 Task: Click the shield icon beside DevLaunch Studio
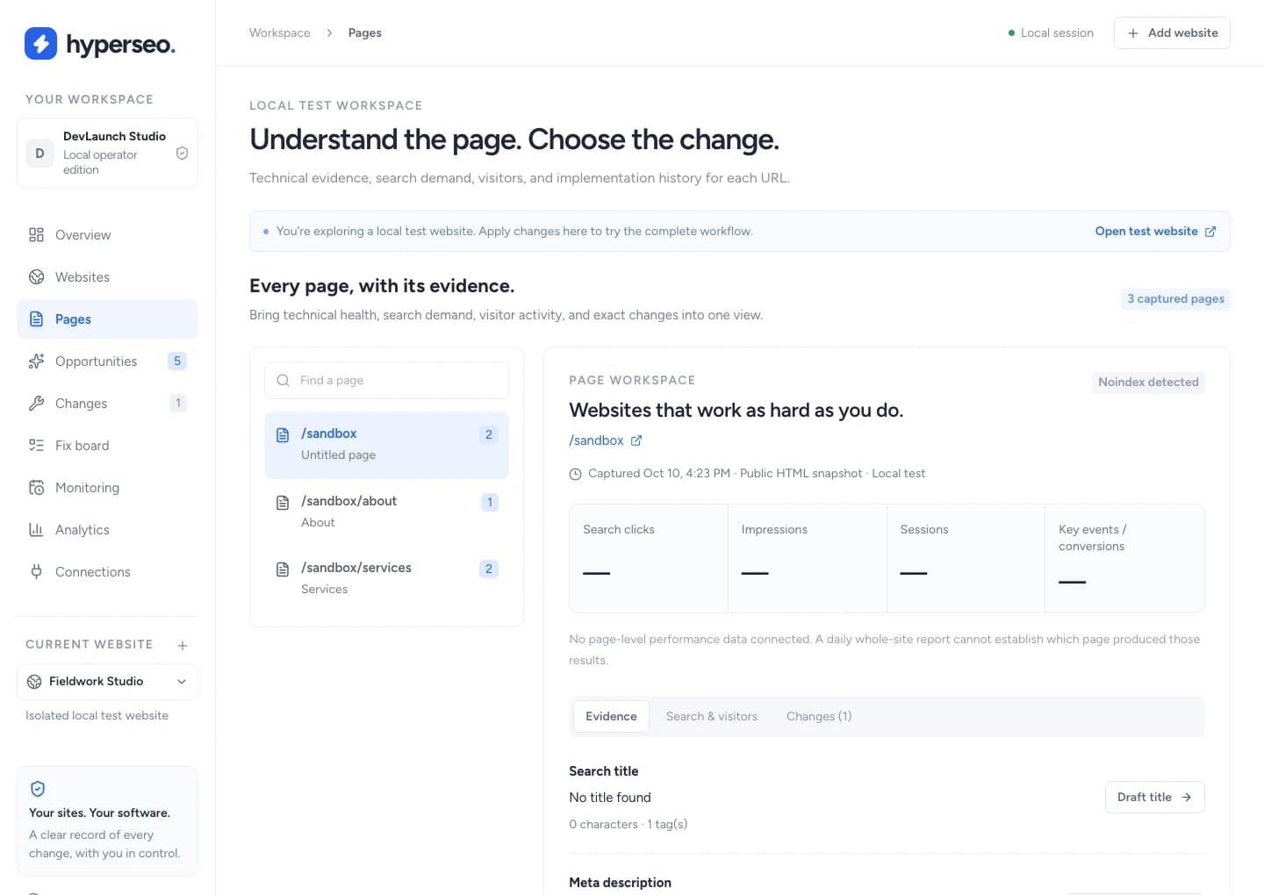pyautogui.click(x=182, y=153)
